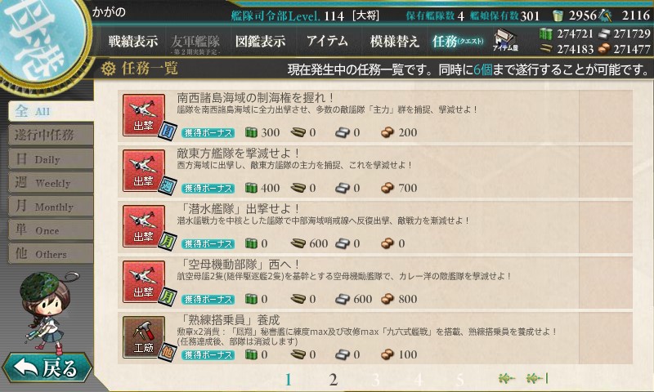
Task: Click the 出撃 icon of 潜水艦隊 quest
Action: 144,226
